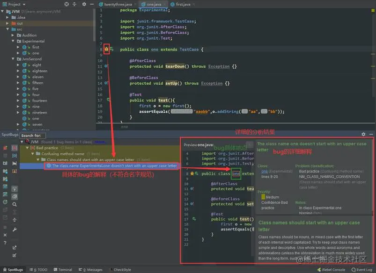376x273 pixels.
Task: Click the export bug collection arrow icon
Action: pyautogui.click(x=15, y=247)
